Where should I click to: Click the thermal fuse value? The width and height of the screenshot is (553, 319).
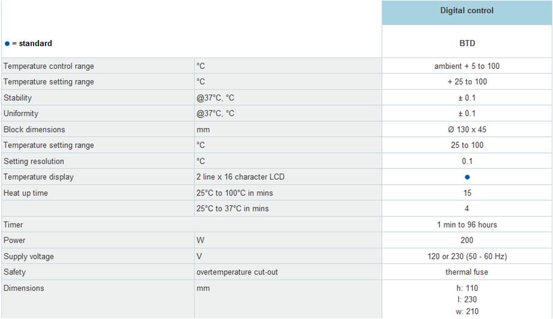coord(467,272)
